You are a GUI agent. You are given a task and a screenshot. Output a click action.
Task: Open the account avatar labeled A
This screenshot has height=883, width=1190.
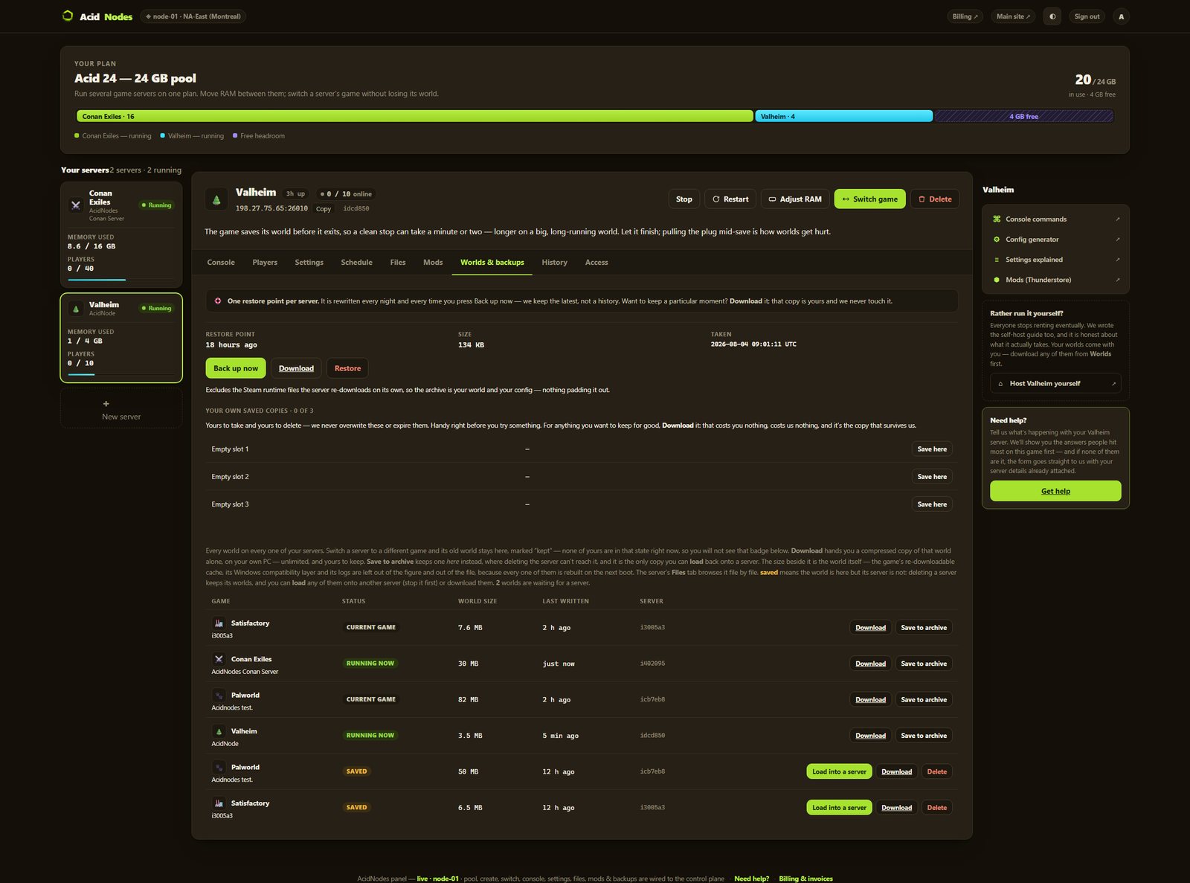pos(1122,16)
